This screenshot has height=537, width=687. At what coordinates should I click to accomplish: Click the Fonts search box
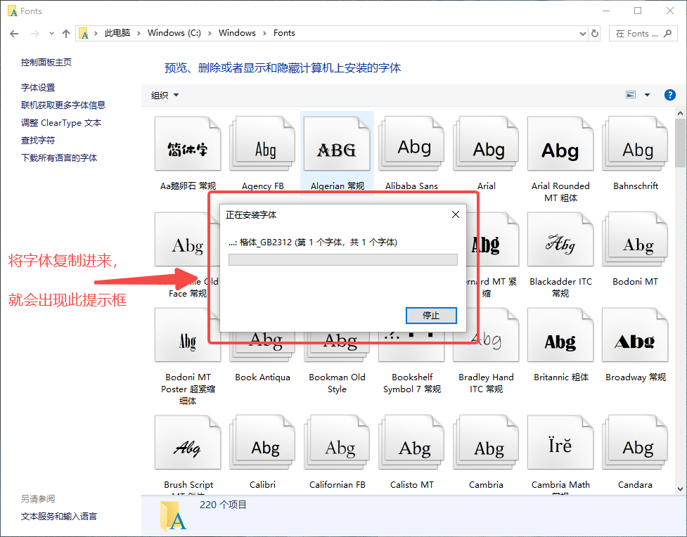643,33
